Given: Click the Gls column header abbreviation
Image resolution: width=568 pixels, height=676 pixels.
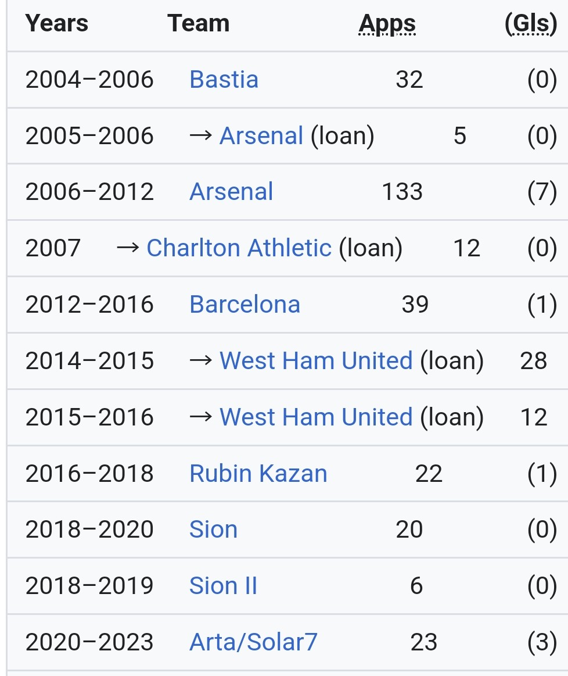Looking at the screenshot, I should click(x=531, y=24).
